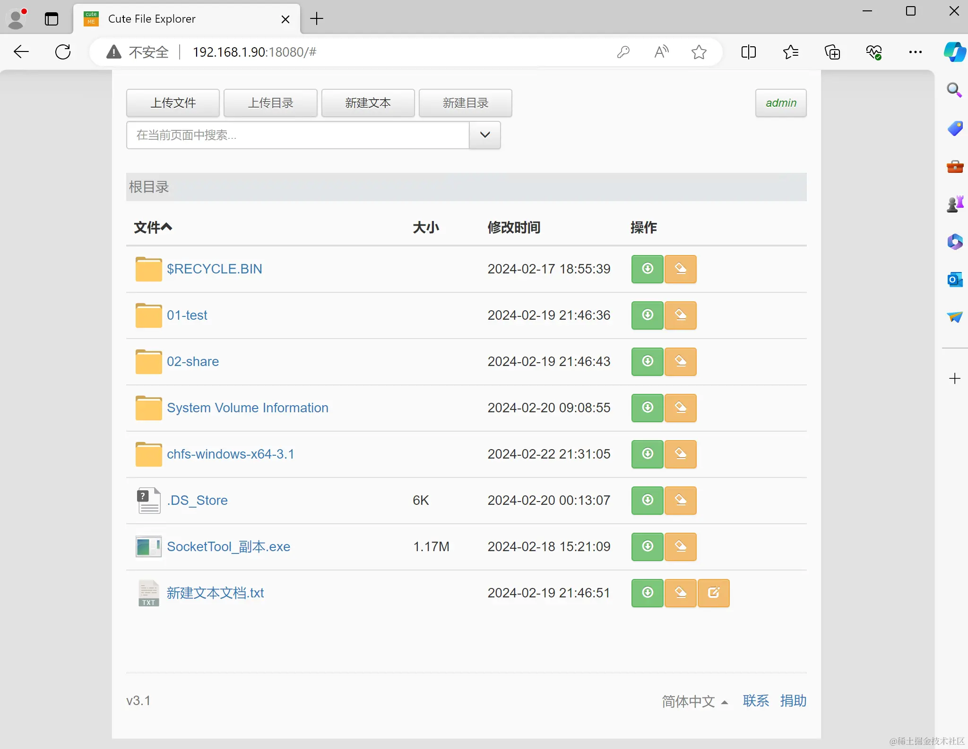Open the chfs-windows-x64-3.1 folder link

pyautogui.click(x=230, y=454)
